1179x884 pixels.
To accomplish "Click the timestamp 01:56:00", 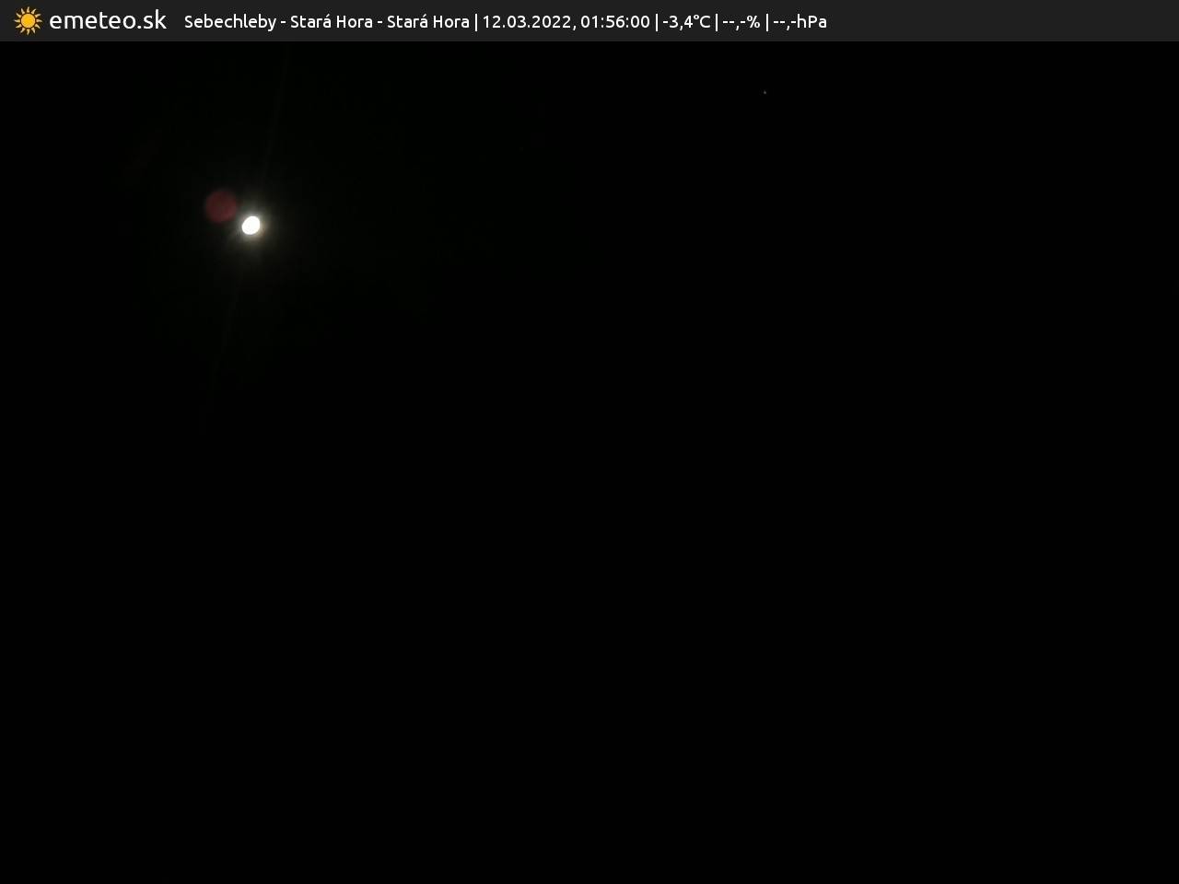I will [x=614, y=21].
